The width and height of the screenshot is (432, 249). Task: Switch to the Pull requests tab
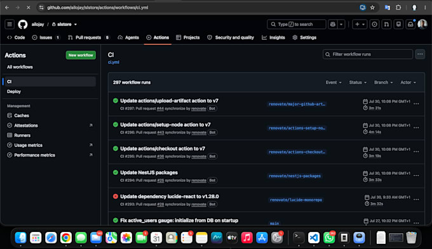[88, 37]
